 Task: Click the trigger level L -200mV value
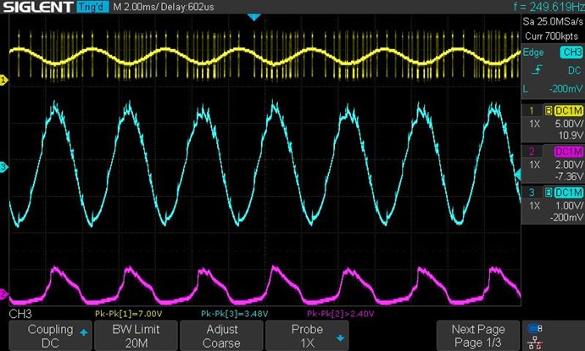[553, 89]
